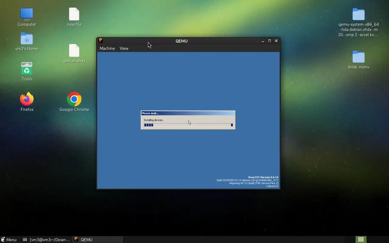389x243 pixels.
Task: Click the QEMU window title text
Action: pos(181,41)
